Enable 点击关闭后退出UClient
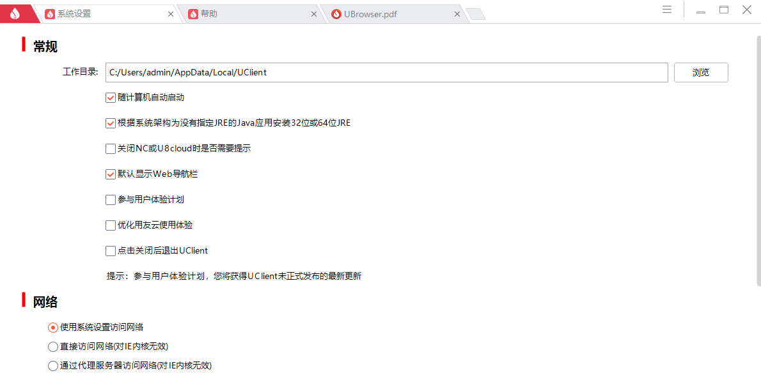The height and width of the screenshot is (380, 761). coord(110,250)
